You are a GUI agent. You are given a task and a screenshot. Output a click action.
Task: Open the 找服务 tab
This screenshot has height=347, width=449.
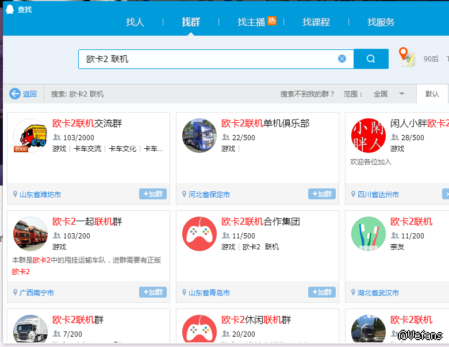point(381,22)
